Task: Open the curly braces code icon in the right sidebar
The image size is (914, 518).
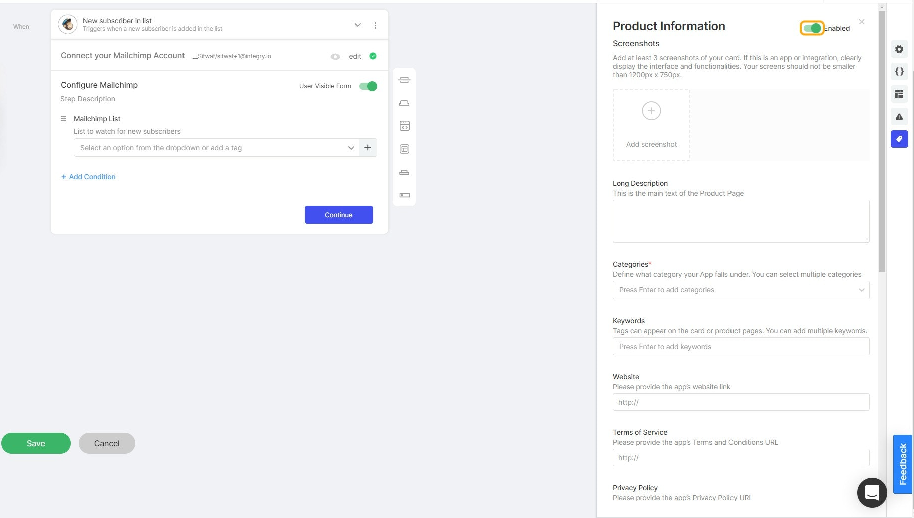Action: coord(899,71)
